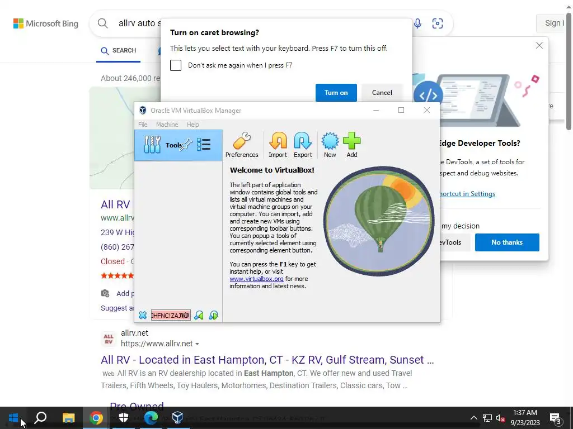
Task: Click the All RV heading in Bing card
Action: (115, 204)
